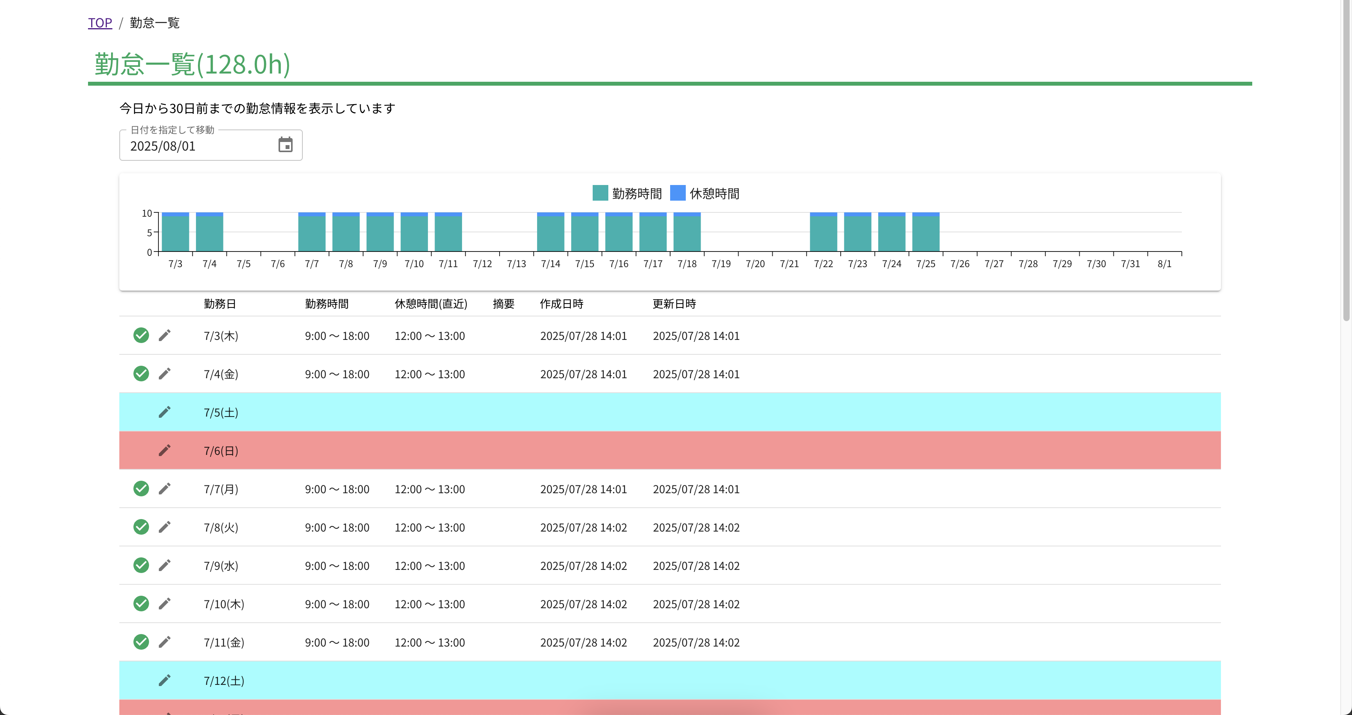The width and height of the screenshot is (1352, 715).
Task: Click green check status on 7/9(水)
Action: 141,565
